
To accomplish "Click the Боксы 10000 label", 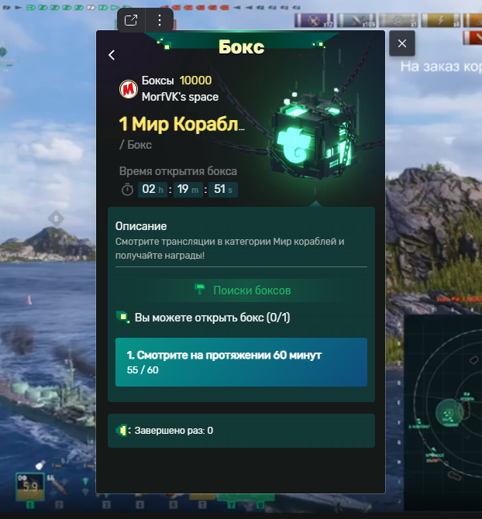I will [177, 81].
